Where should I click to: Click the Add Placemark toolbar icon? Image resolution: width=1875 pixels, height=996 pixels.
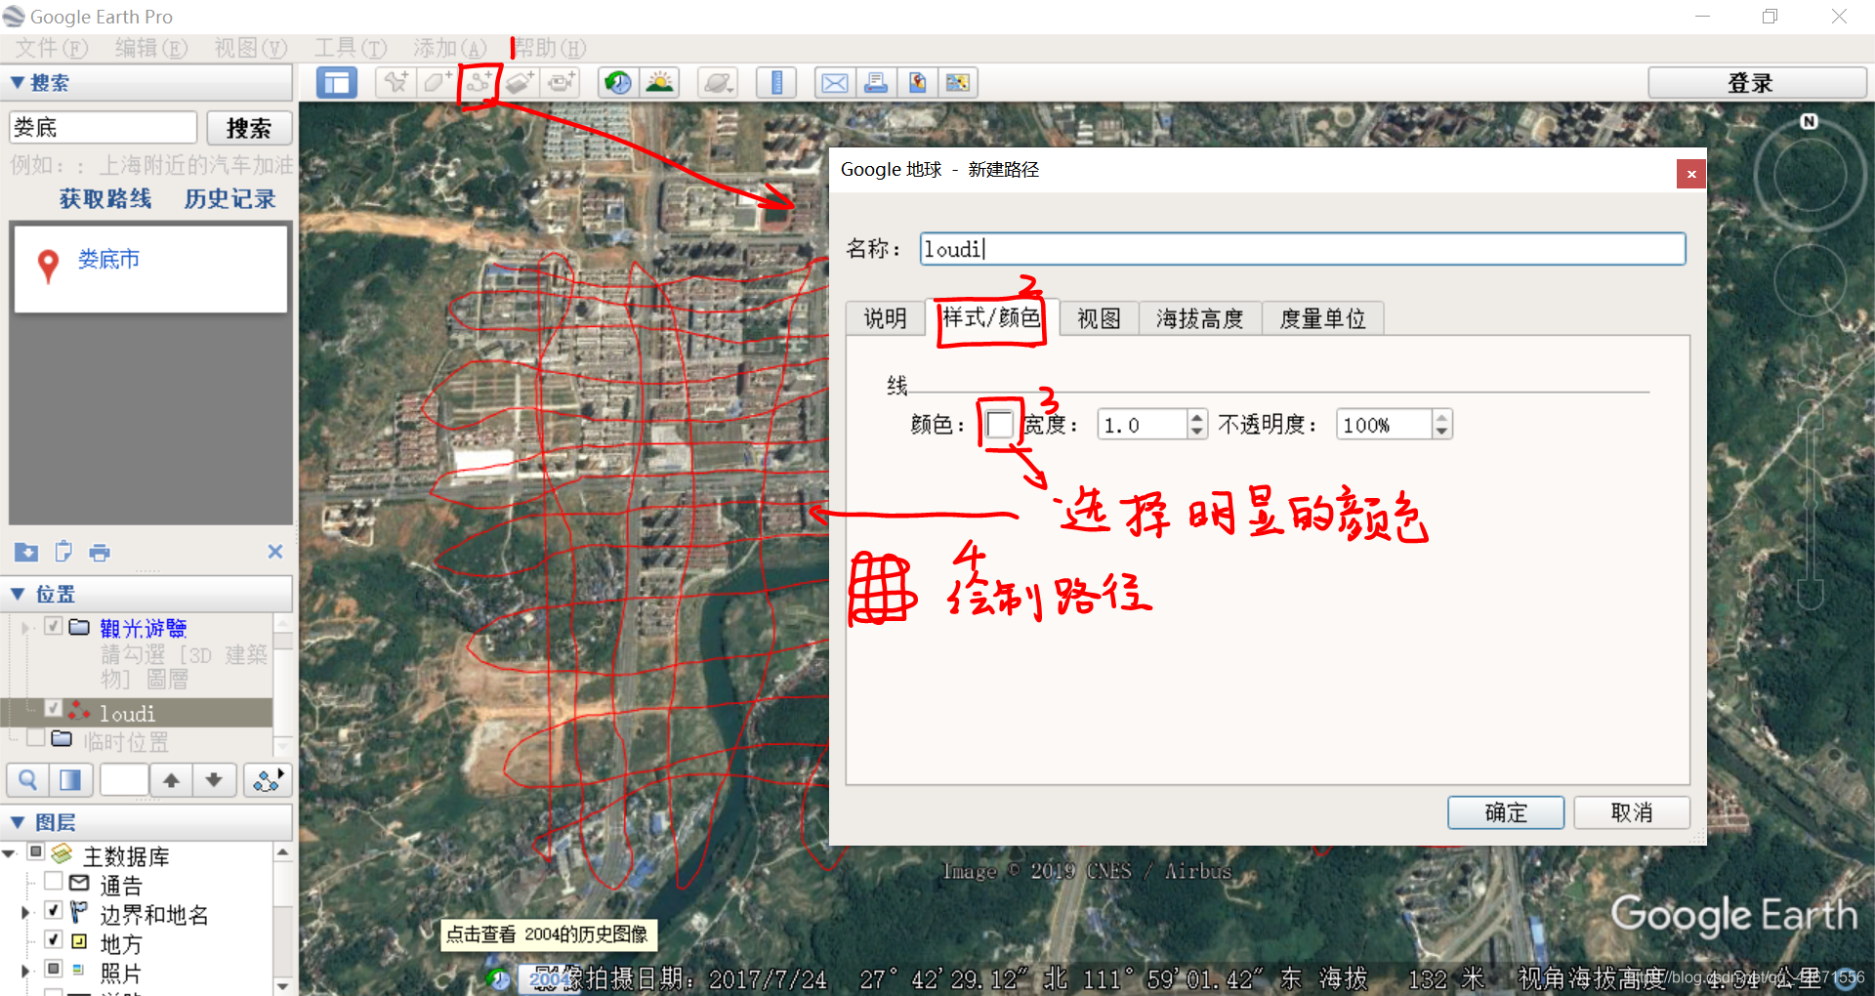(396, 83)
